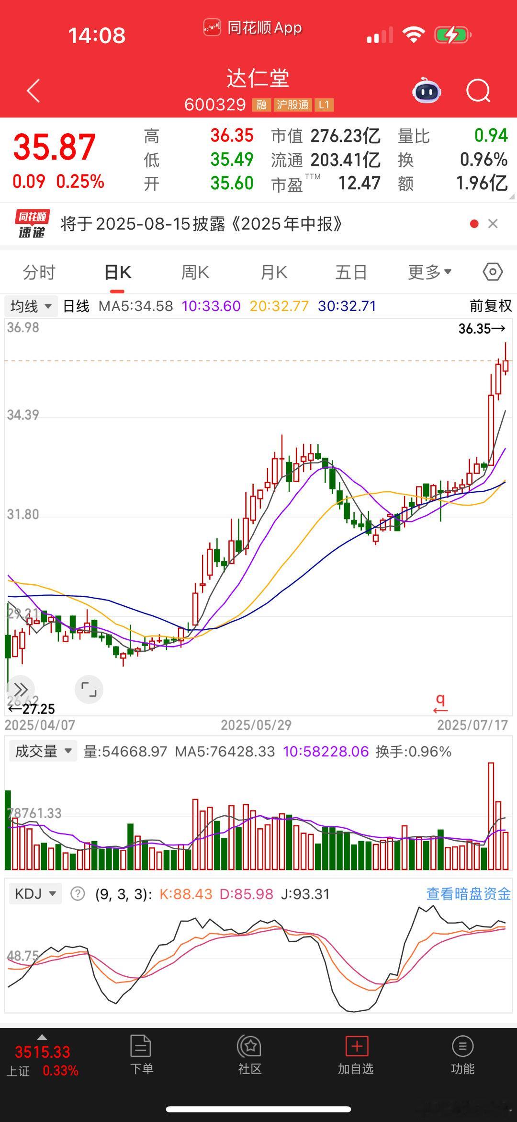517x1122 pixels.
Task: Toggle the 前复权 adjustment setting
Action: [491, 306]
